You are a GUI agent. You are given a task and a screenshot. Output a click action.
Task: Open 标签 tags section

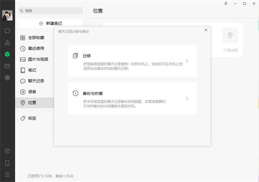click(x=35, y=118)
